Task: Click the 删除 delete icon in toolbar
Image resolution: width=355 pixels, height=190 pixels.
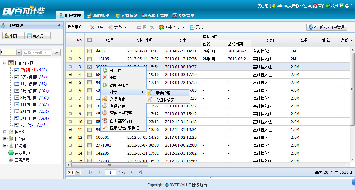Action: tap(92, 27)
